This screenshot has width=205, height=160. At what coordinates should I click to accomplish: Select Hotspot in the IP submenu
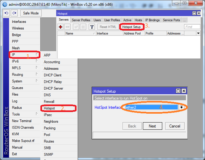pyautogui.click(x=59, y=108)
